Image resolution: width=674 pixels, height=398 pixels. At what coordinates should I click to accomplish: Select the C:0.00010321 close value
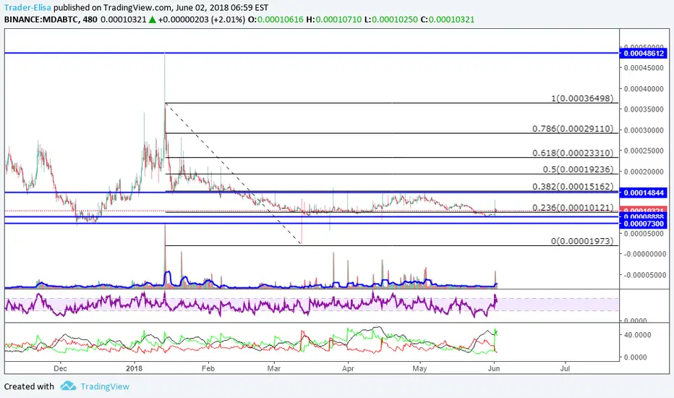point(448,20)
